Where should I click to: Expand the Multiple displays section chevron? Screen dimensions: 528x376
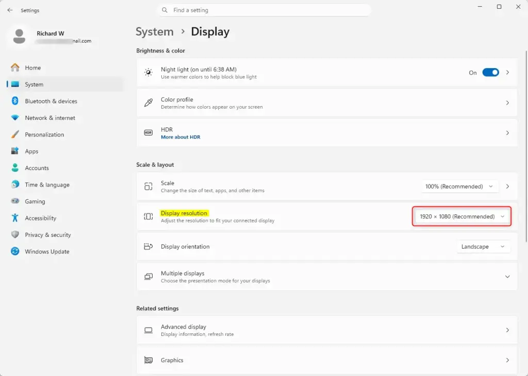coord(507,277)
